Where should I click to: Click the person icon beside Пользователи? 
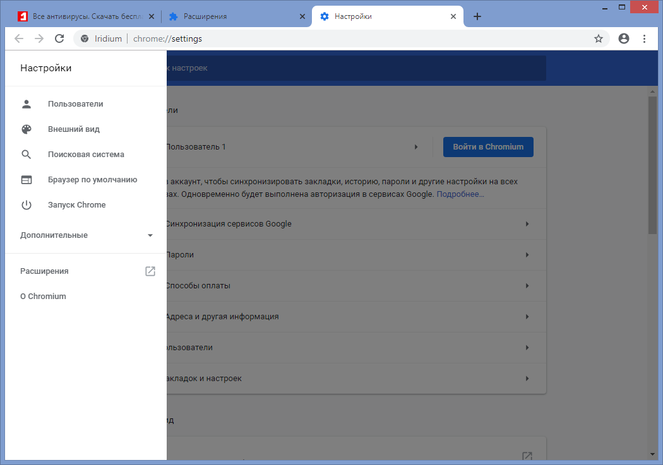tap(27, 104)
